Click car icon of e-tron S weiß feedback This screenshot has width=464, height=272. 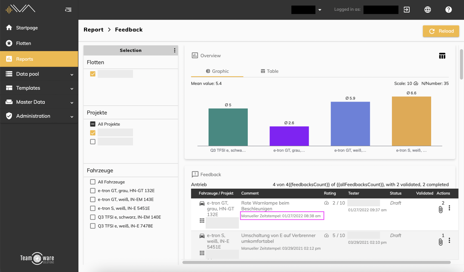point(202,236)
